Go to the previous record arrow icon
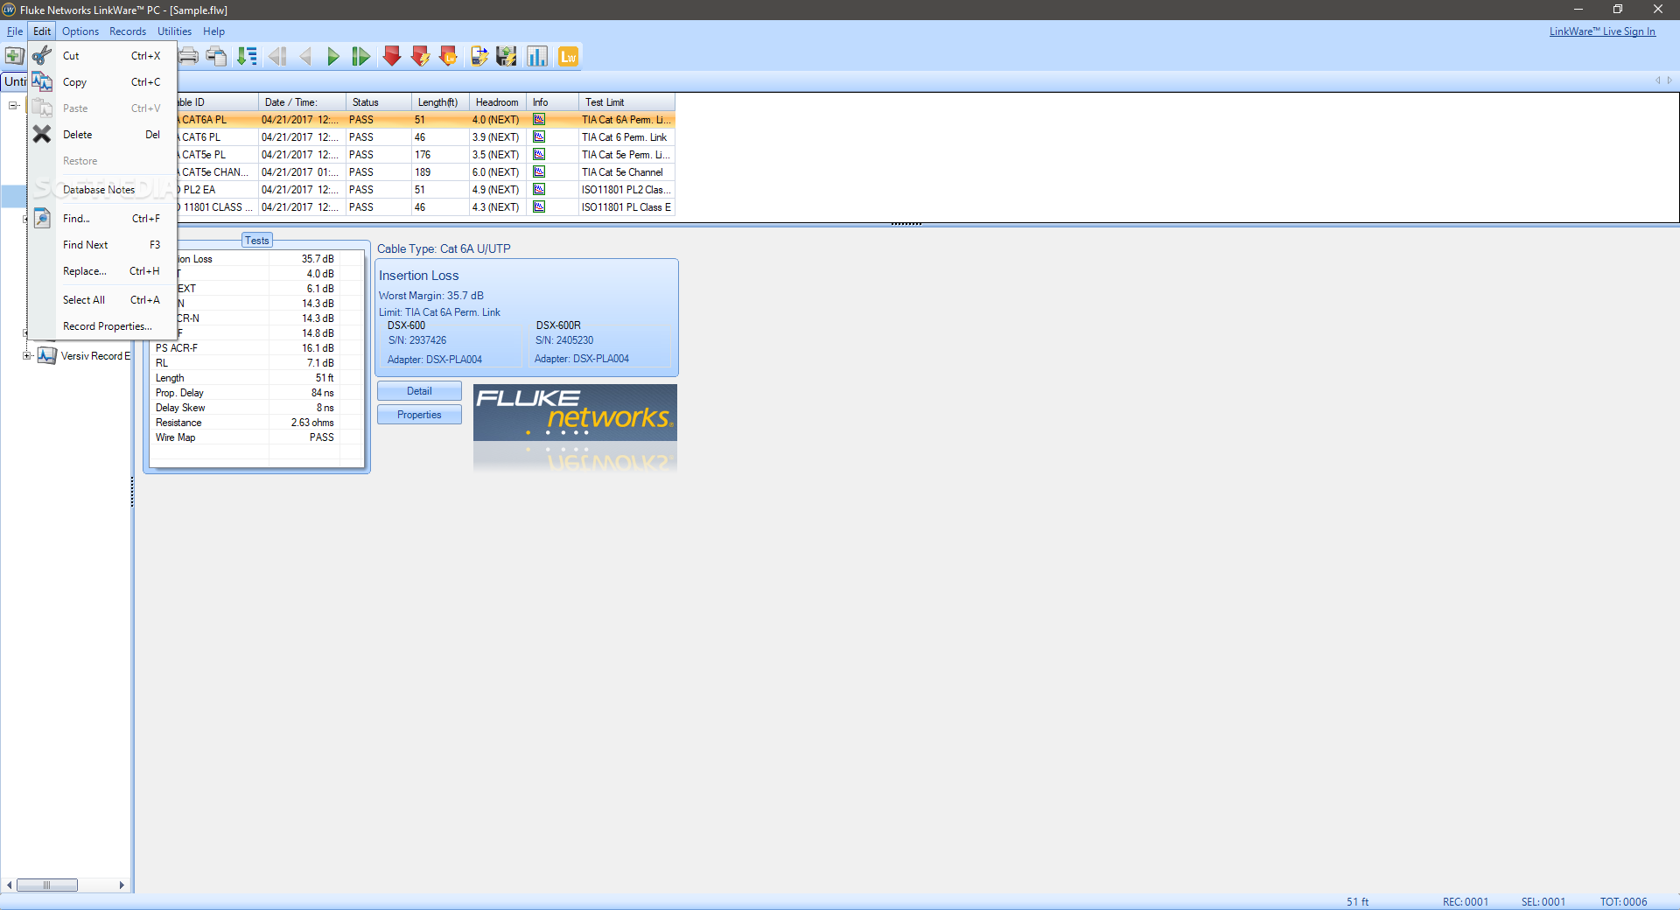Image resolution: width=1680 pixels, height=910 pixels. [x=305, y=57]
